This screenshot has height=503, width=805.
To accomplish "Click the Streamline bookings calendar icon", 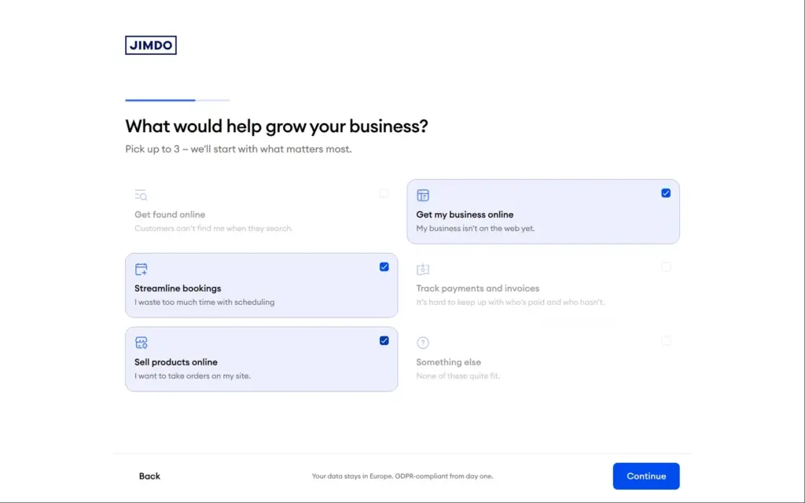I will coord(142,269).
